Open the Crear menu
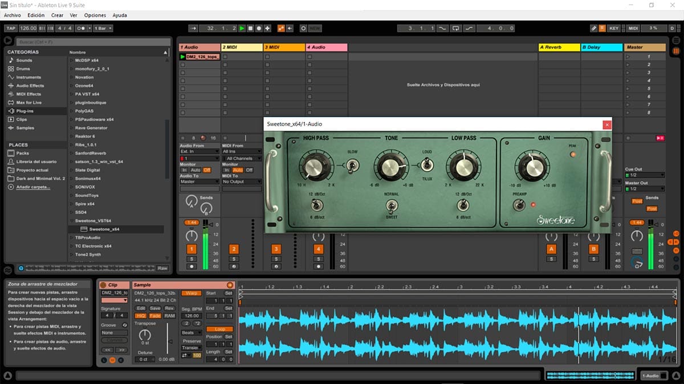The height and width of the screenshot is (384, 684). coord(57,15)
